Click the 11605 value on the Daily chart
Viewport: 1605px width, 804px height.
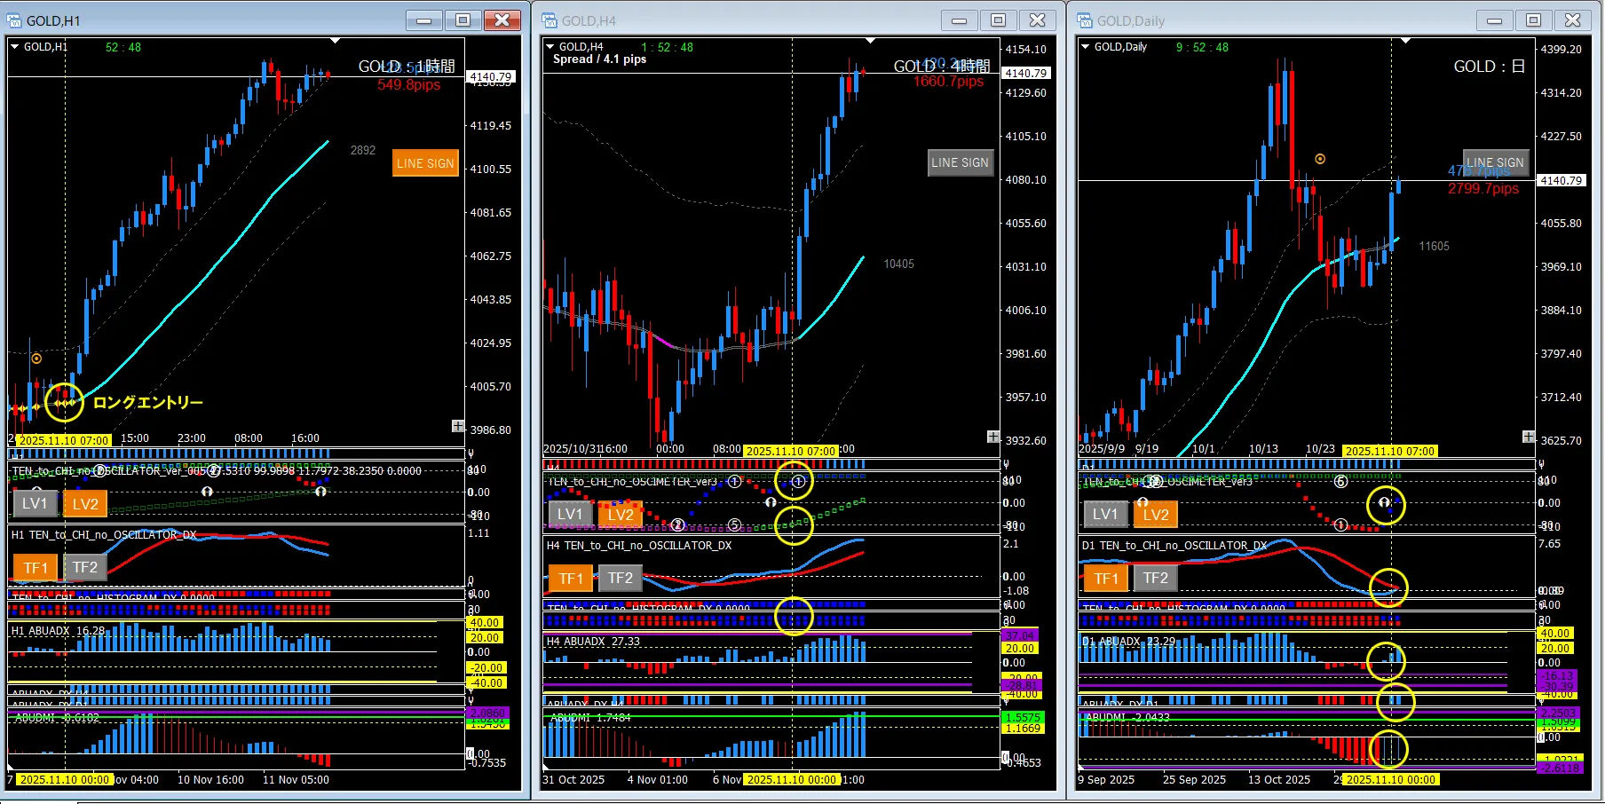click(x=1434, y=247)
